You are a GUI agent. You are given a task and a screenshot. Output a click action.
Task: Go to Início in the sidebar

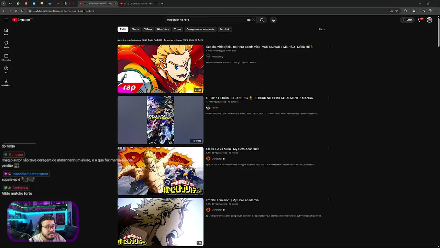tap(6, 32)
